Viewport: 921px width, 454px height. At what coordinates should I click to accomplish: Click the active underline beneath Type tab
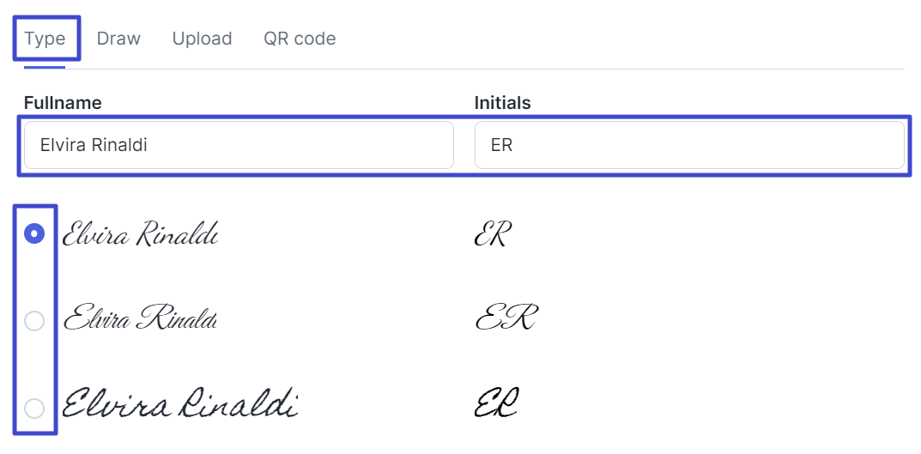(45, 66)
